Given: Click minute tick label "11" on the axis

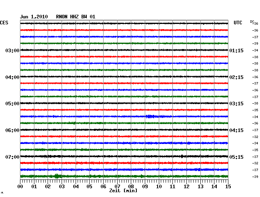Looking at the screenshot, I should pos(173,187).
